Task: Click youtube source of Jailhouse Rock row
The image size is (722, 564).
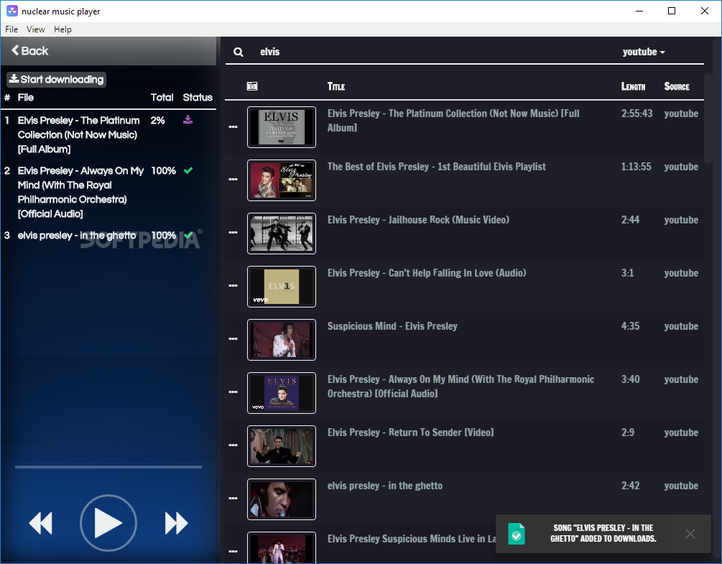Action: tap(681, 220)
